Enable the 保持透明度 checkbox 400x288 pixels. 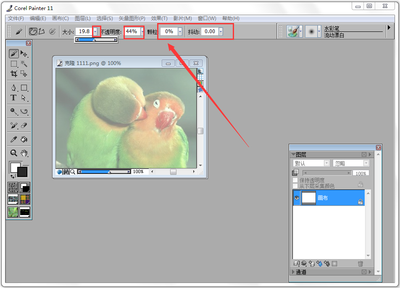295,179
